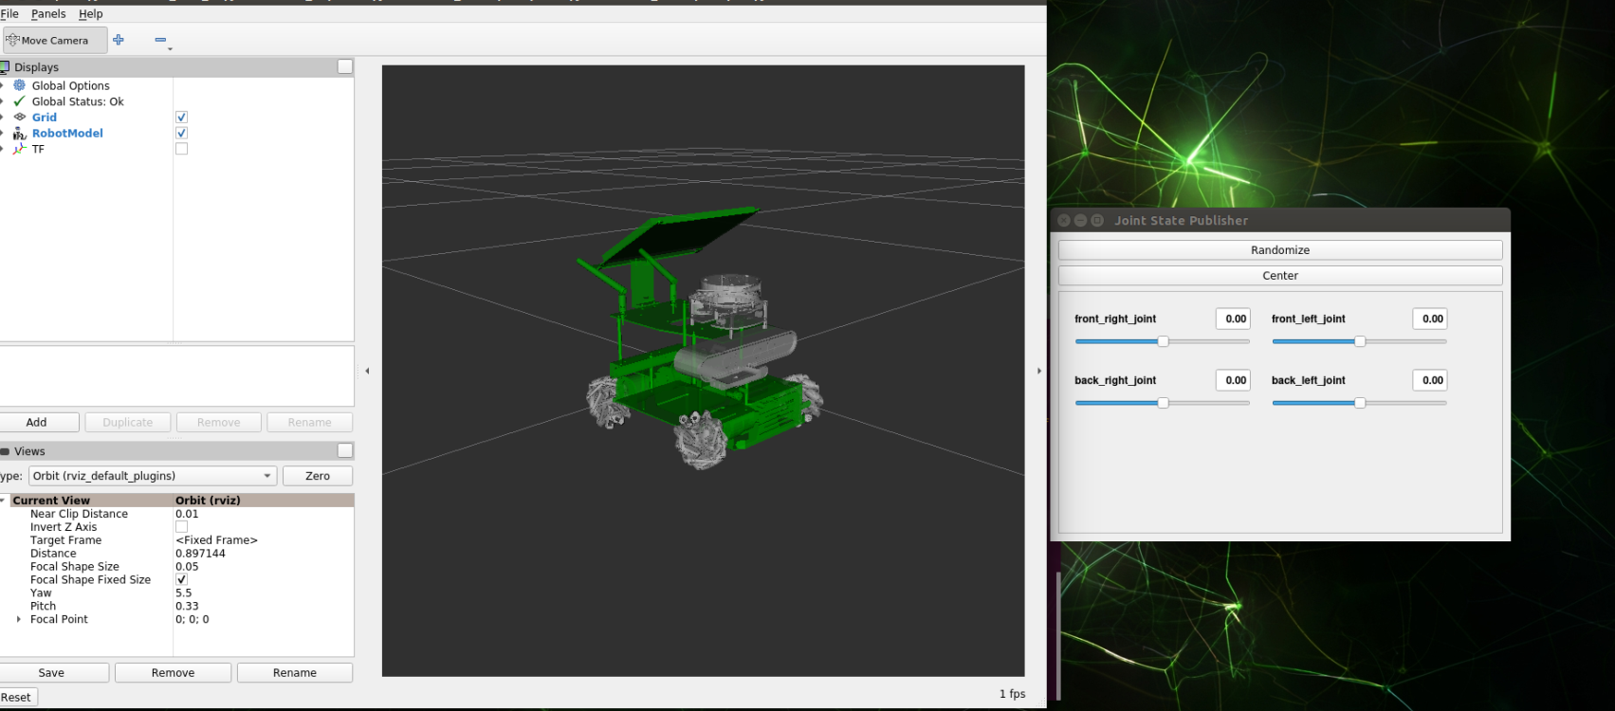Image resolution: width=1615 pixels, height=711 pixels.
Task: Click the RobotModel display icon
Action: point(19,134)
